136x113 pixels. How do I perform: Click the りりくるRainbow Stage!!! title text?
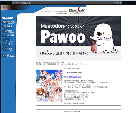73,73
